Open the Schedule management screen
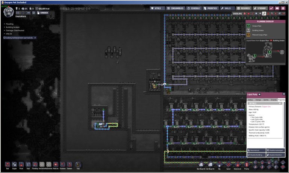The height and width of the screenshot is (173, 289). [194, 8]
